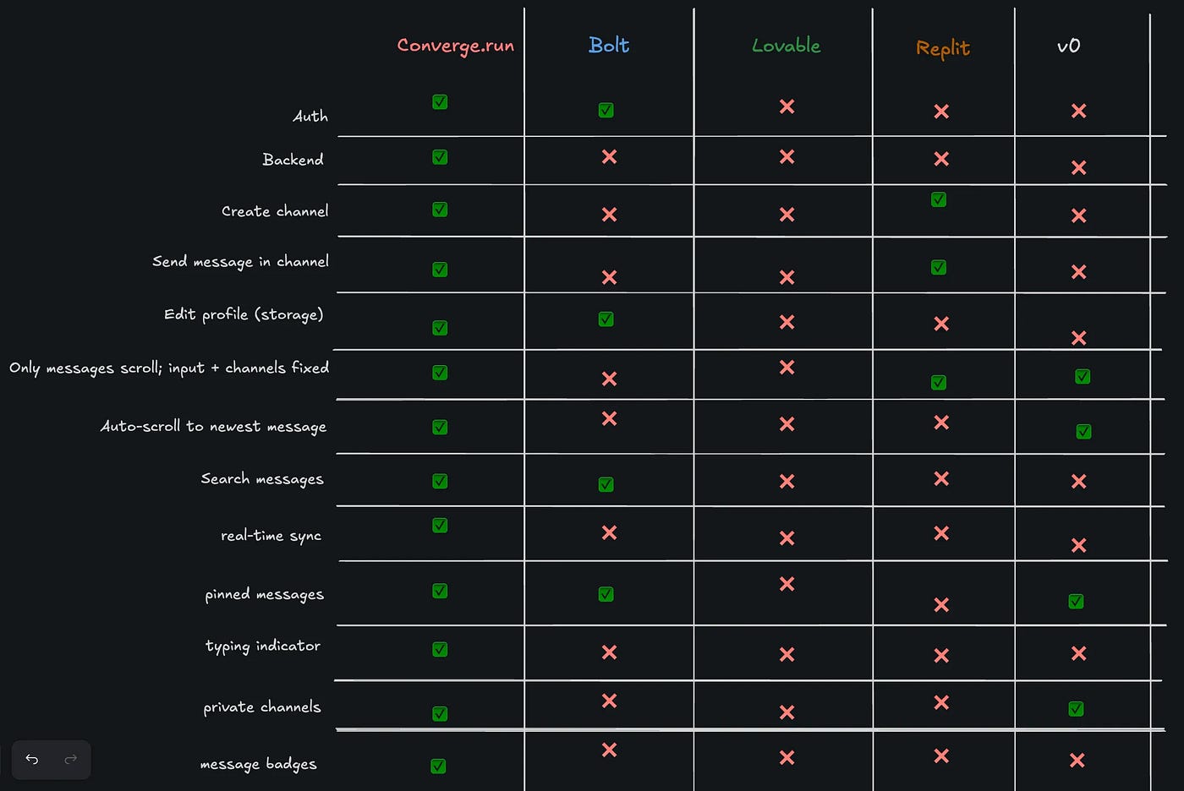
Task: Click Lovable's red X for message badges
Action: tap(787, 757)
